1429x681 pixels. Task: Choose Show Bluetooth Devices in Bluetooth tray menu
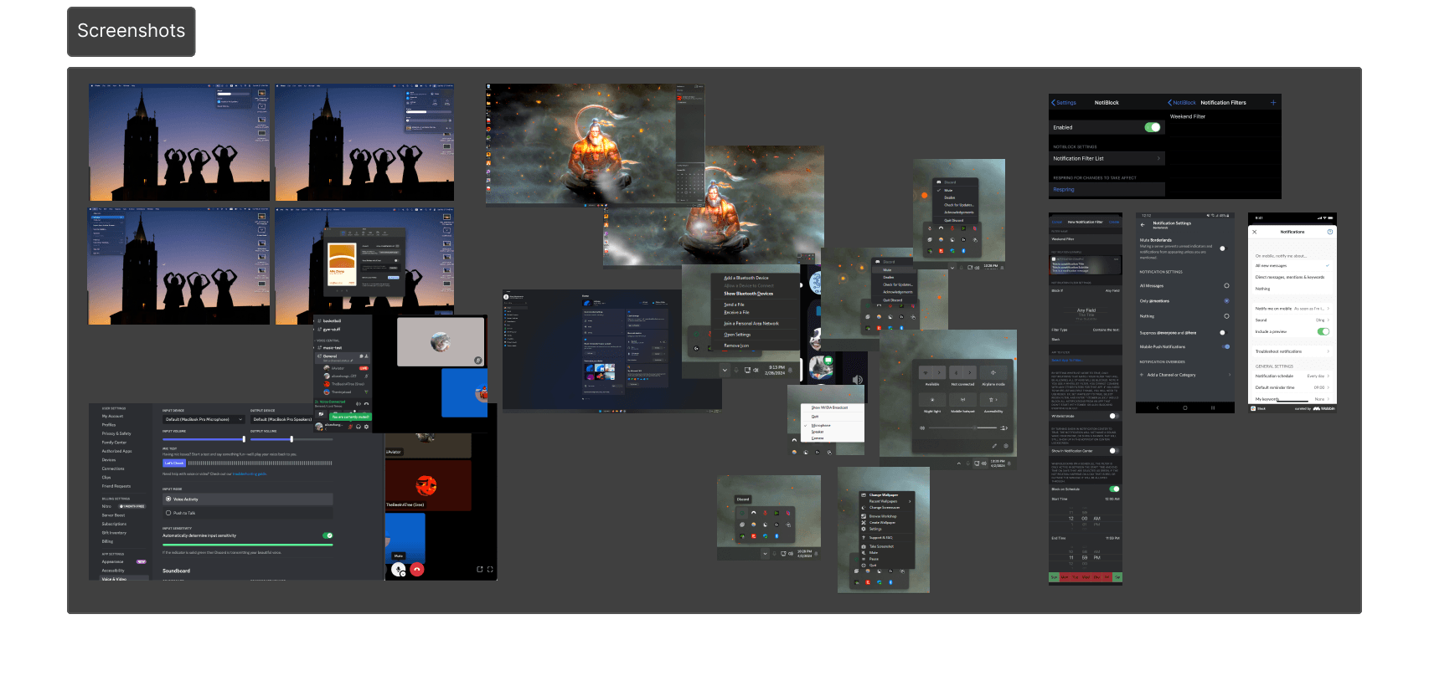[749, 294]
